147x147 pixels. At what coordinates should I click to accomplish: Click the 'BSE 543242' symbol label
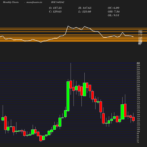[58, 2]
